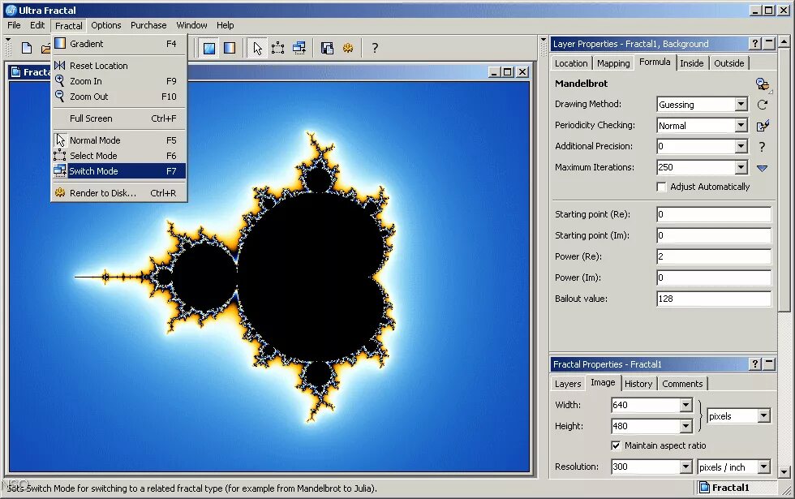Open the pixels units dropdown
Screen dimensions: 795x499
764,416
